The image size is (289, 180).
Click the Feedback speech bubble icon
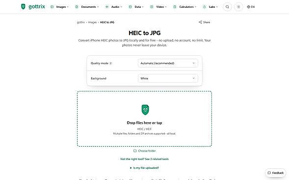pos(269,173)
